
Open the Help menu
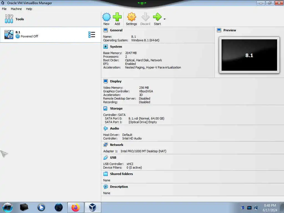(x=29, y=9)
